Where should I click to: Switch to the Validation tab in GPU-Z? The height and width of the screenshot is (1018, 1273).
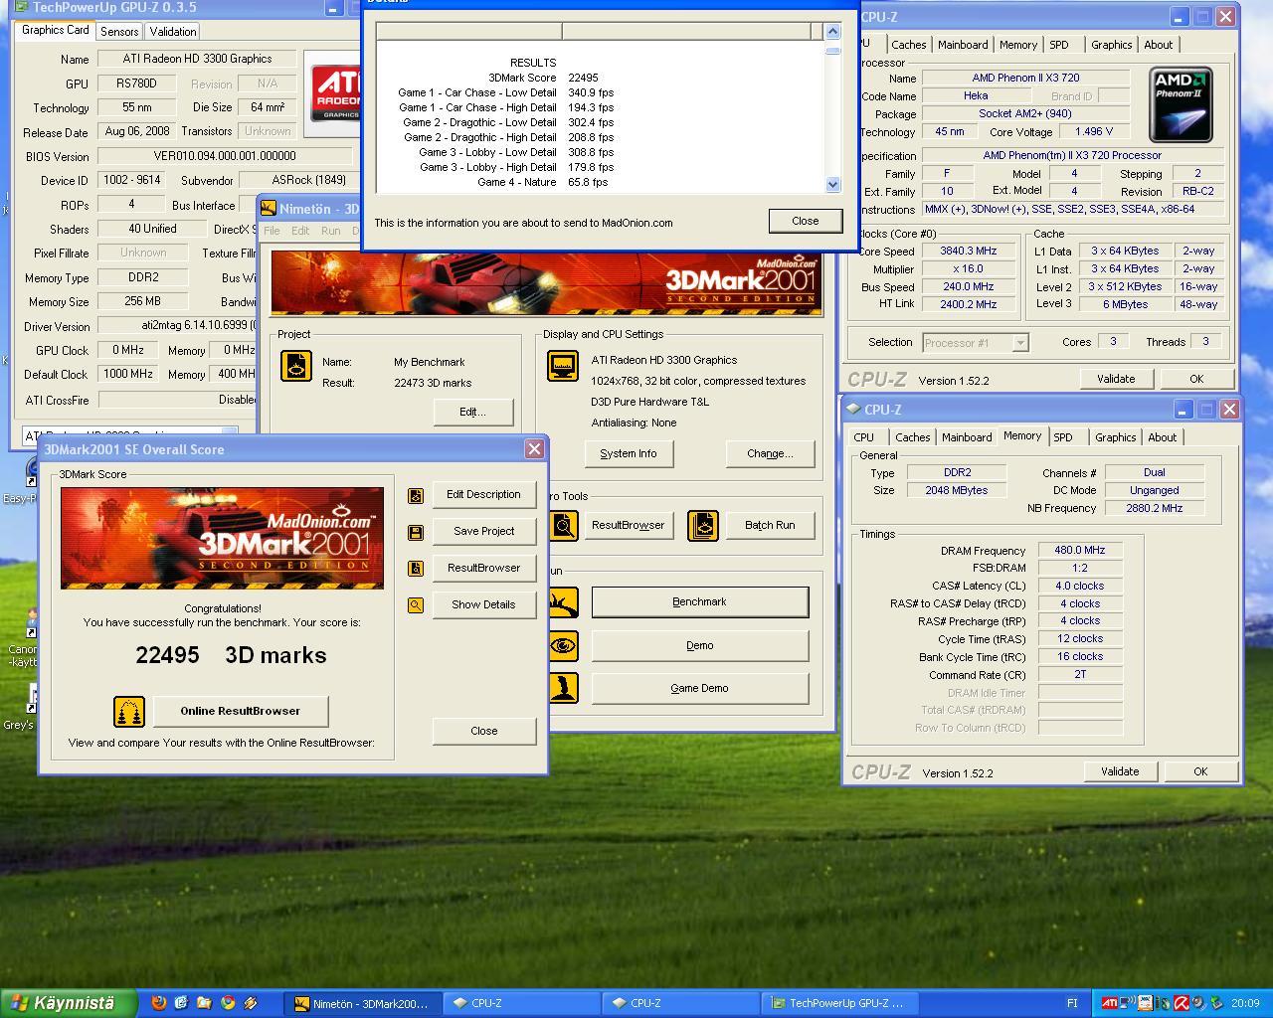(x=173, y=32)
